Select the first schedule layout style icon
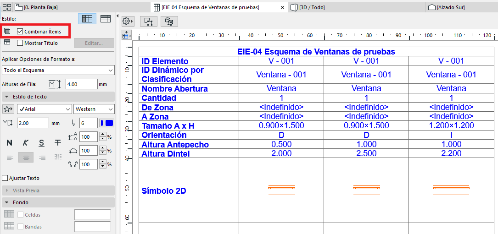Viewport: 498px width, 234px height. pos(87,19)
